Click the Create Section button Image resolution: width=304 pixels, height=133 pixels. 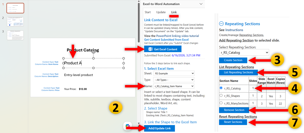233,60
